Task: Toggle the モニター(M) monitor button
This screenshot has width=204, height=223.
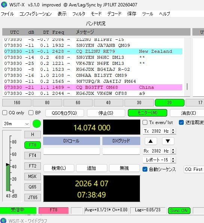Action: point(147,113)
